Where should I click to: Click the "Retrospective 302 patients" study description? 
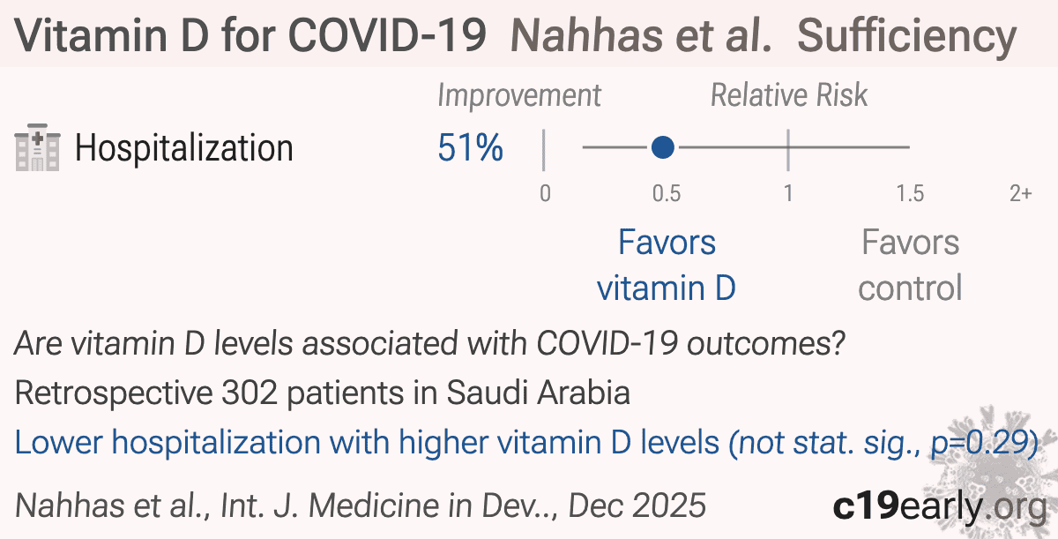(x=323, y=393)
